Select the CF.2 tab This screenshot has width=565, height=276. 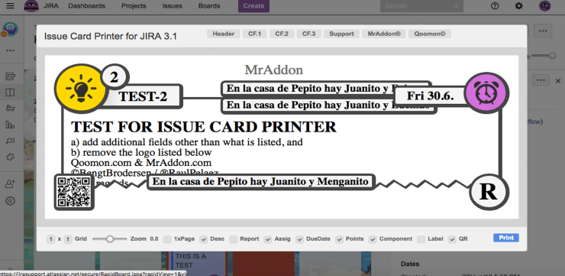[282, 34]
